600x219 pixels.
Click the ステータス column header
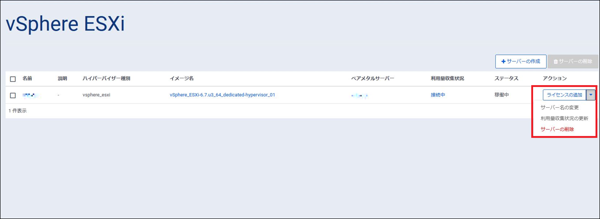pos(506,79)
